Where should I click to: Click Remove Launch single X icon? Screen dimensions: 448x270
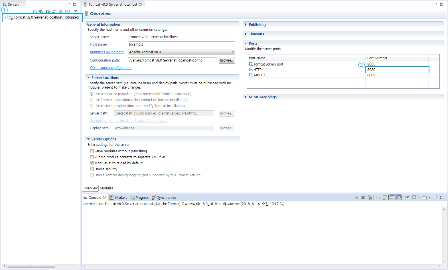363,197
